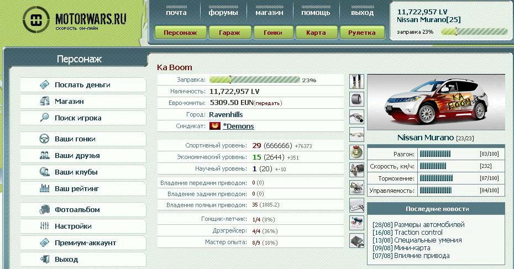
Task: Select the tire part icon
Action: (356, 99)
